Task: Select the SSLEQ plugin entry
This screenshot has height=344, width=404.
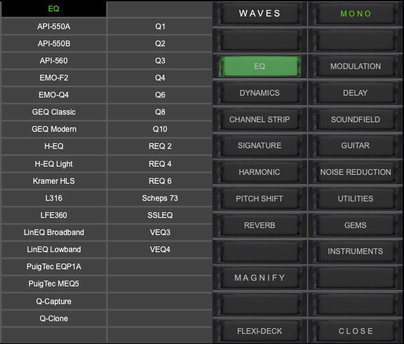Action: pos(160,215)
